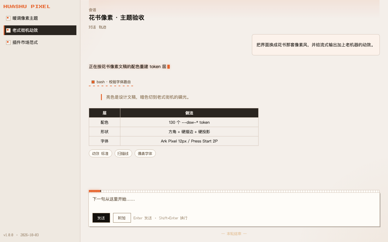Image resolution: width=388 pixels, height=242 pixels.
Task: Click the pixel icon beside 老式街机动效
Action: click(x=8, y=30)
